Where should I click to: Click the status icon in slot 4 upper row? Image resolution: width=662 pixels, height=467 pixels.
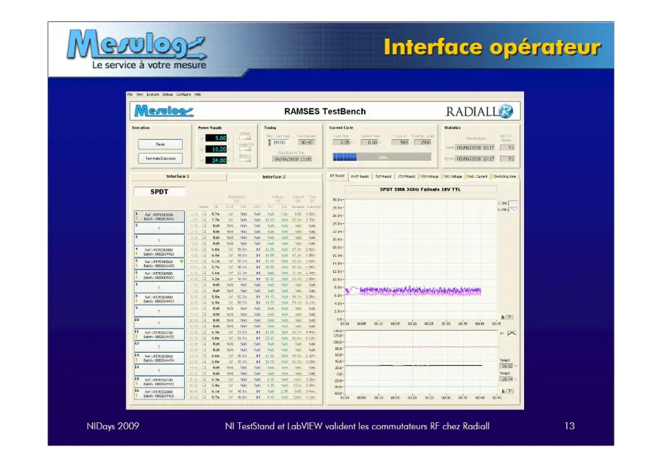click(x=204, y=249)
